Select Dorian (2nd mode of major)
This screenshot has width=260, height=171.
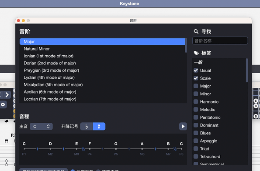tap(102, 63)
